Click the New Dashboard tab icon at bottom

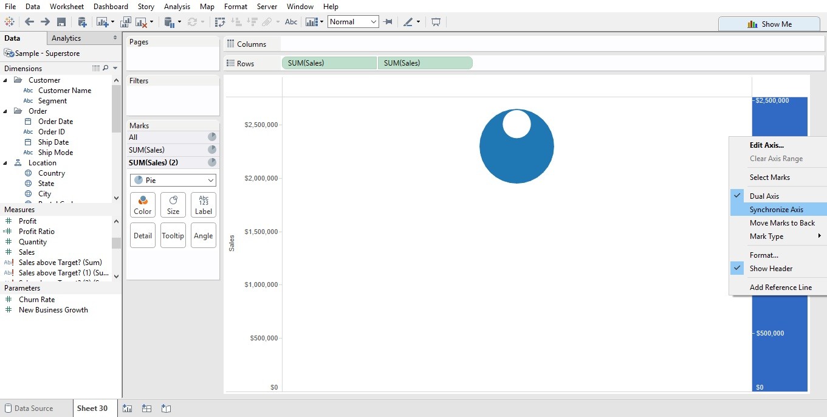146,408
